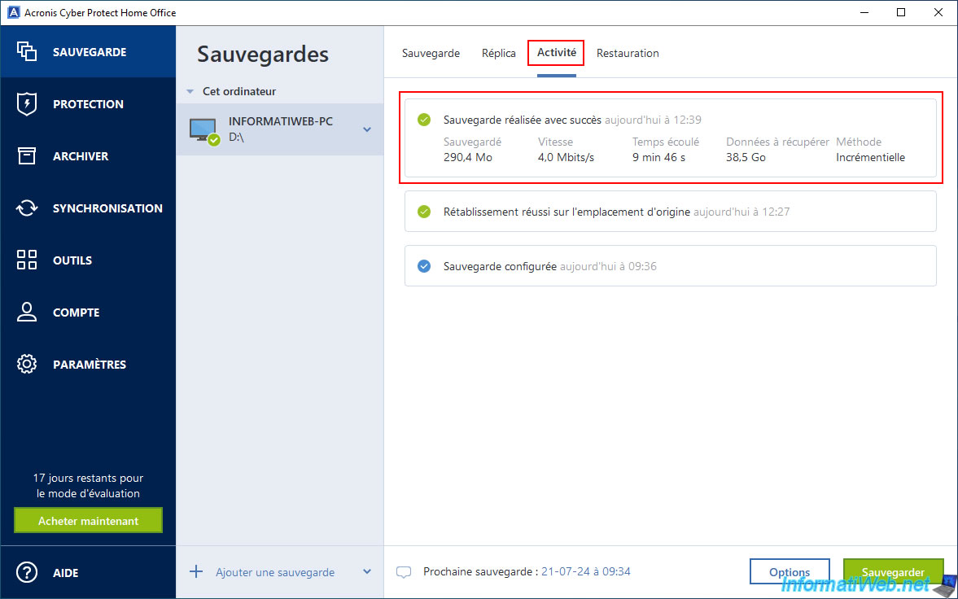Viewport: 958px width, 599px height.
Task: Click the Paramètres gear icon
Action: click(26, 364)
